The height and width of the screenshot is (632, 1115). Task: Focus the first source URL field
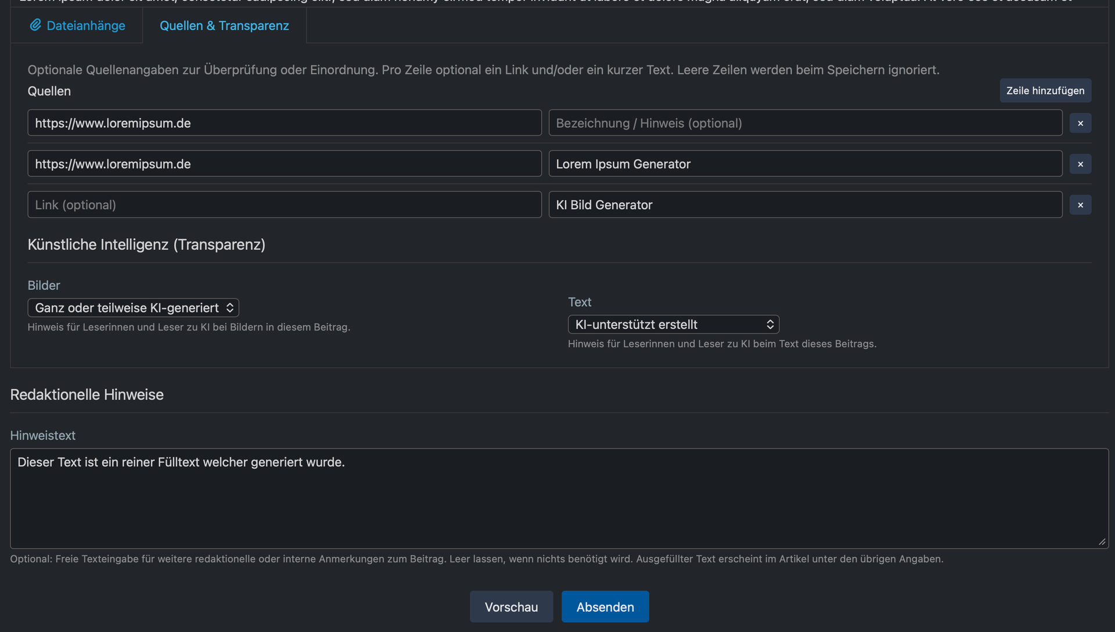[x=284, y=123]
